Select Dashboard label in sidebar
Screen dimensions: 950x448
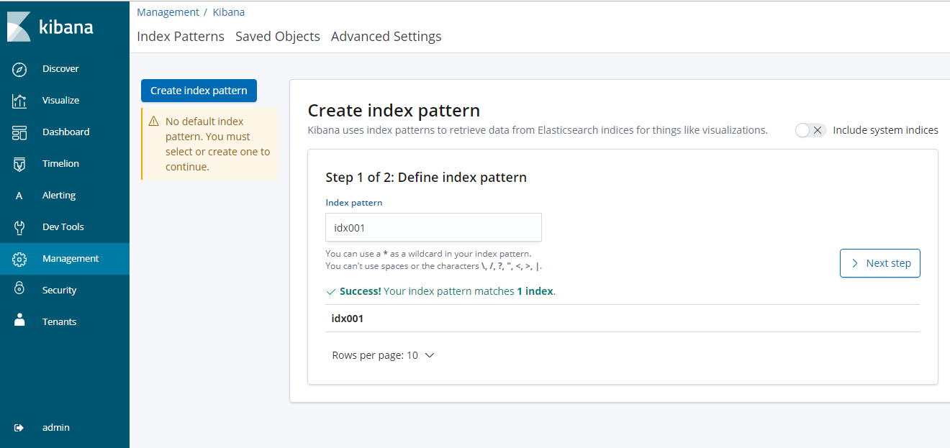click(x=66, y=132)
